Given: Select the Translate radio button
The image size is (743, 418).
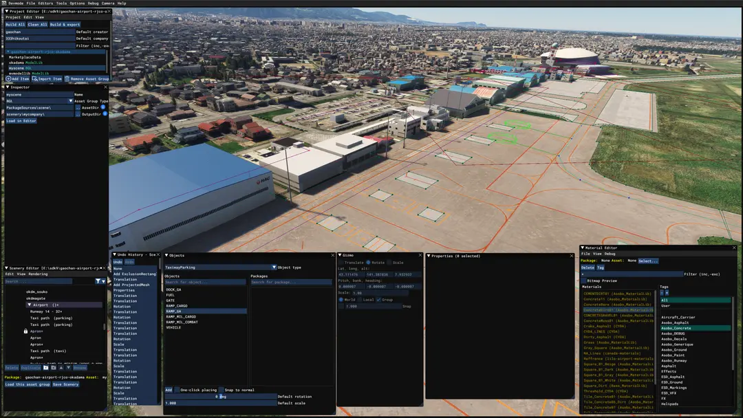Looking at the screenshot, I should pyautogui.click(x=341, y=262).
